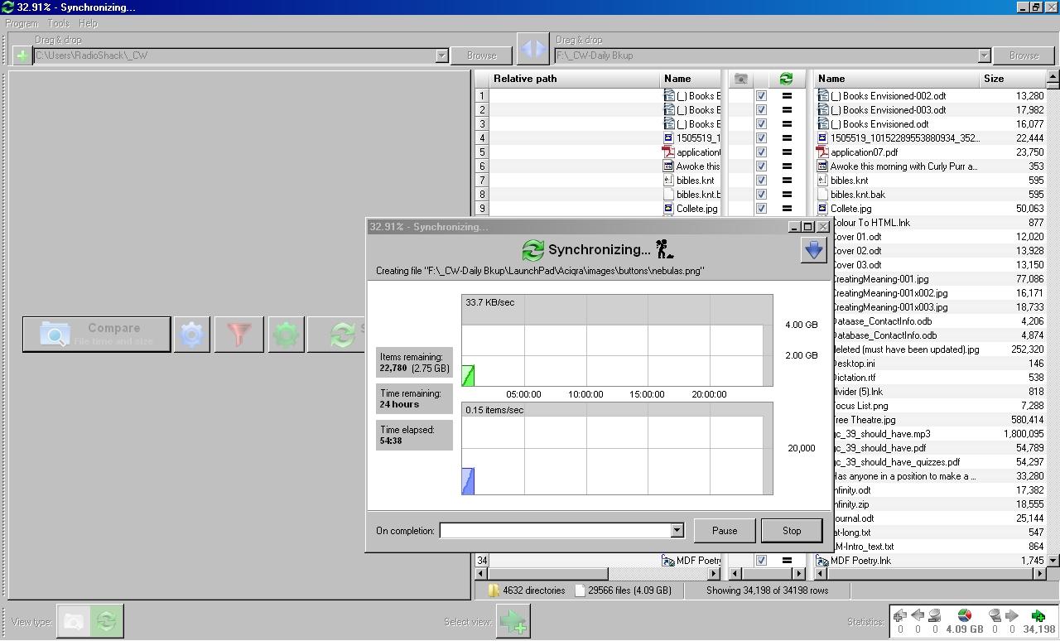Viewport: 1060px width, 641px height.
Task: Click the minimize-to-tray blue arrow in progress dialog
Action: pos(814,250)
